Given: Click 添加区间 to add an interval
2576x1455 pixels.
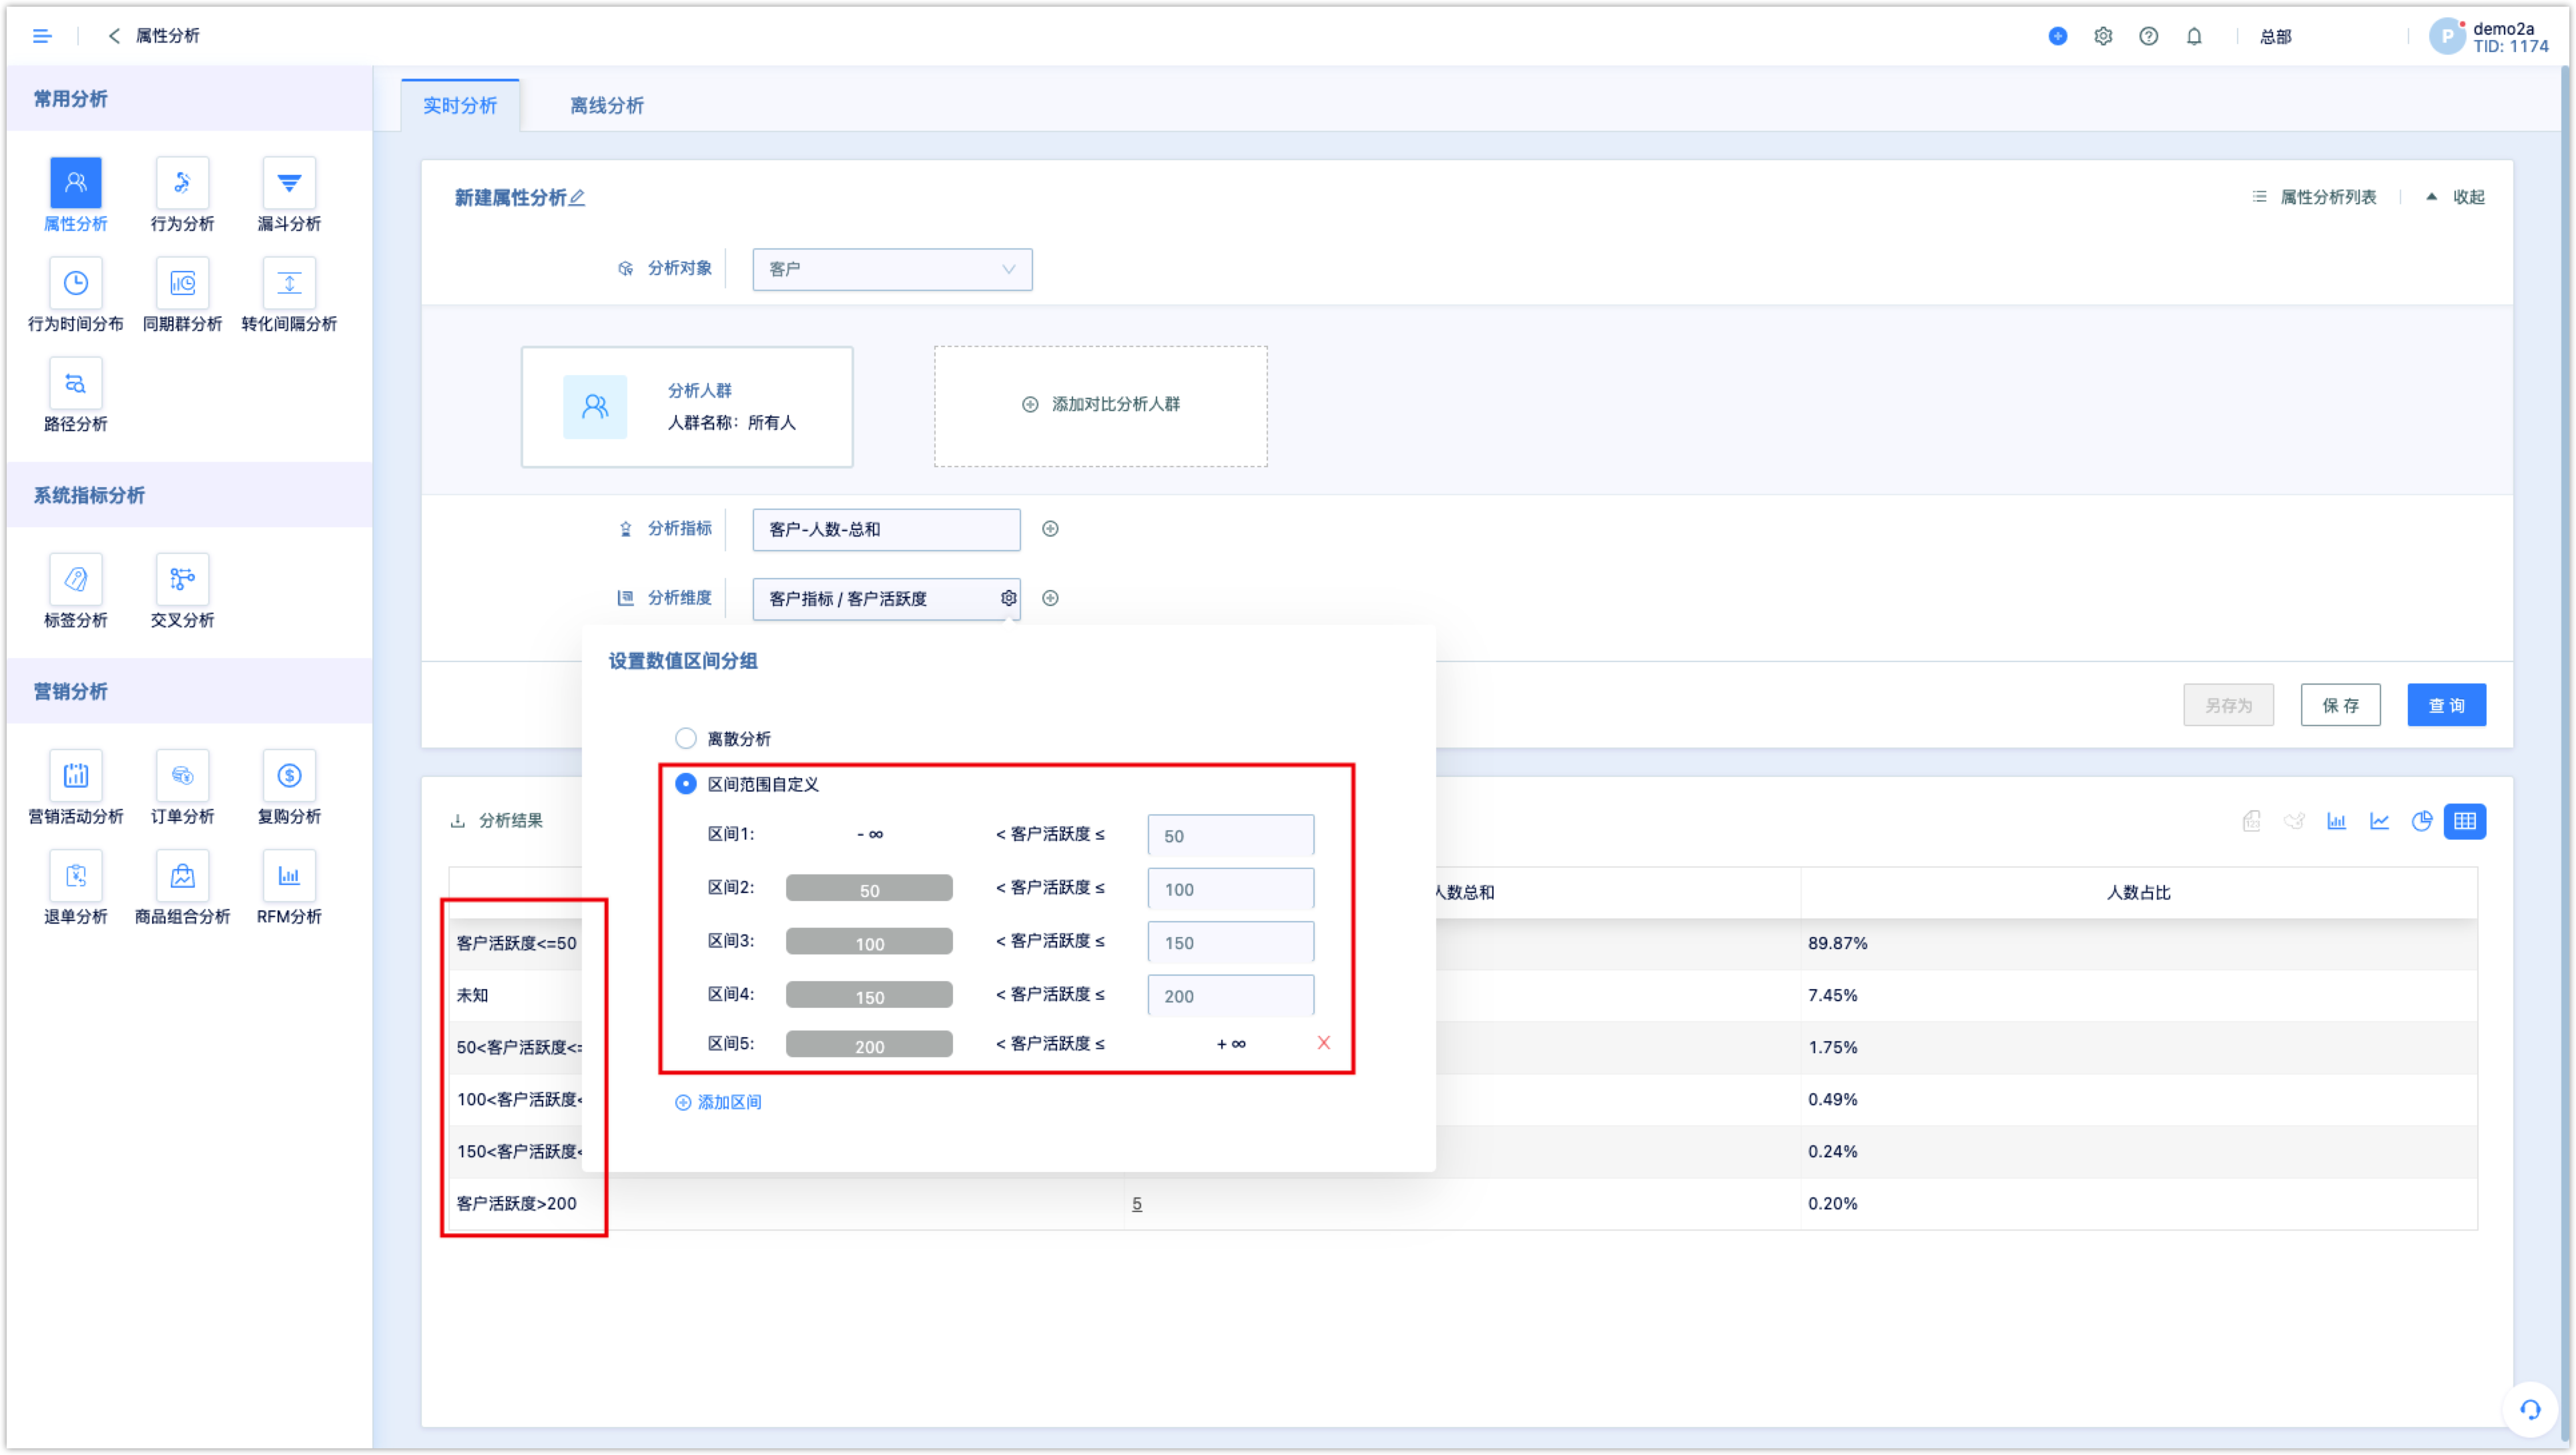Looking at the screenshot, I should (718, 1102).
